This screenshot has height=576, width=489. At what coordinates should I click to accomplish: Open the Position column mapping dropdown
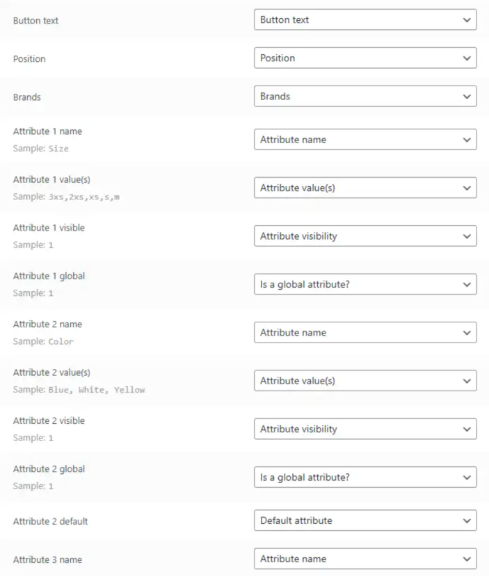[364, 58]
